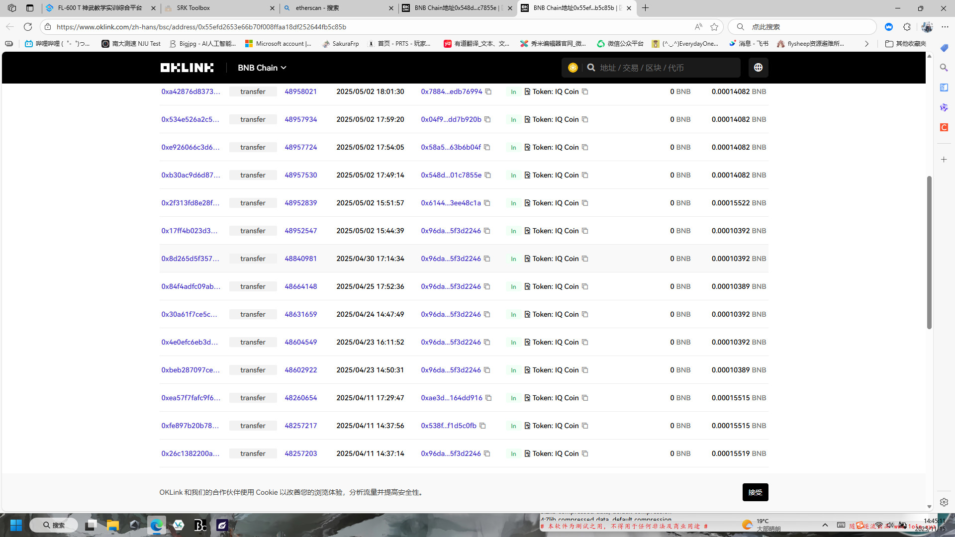Open the language globe icon
This screenshot has height=537, width=955.
click(758, 68)
